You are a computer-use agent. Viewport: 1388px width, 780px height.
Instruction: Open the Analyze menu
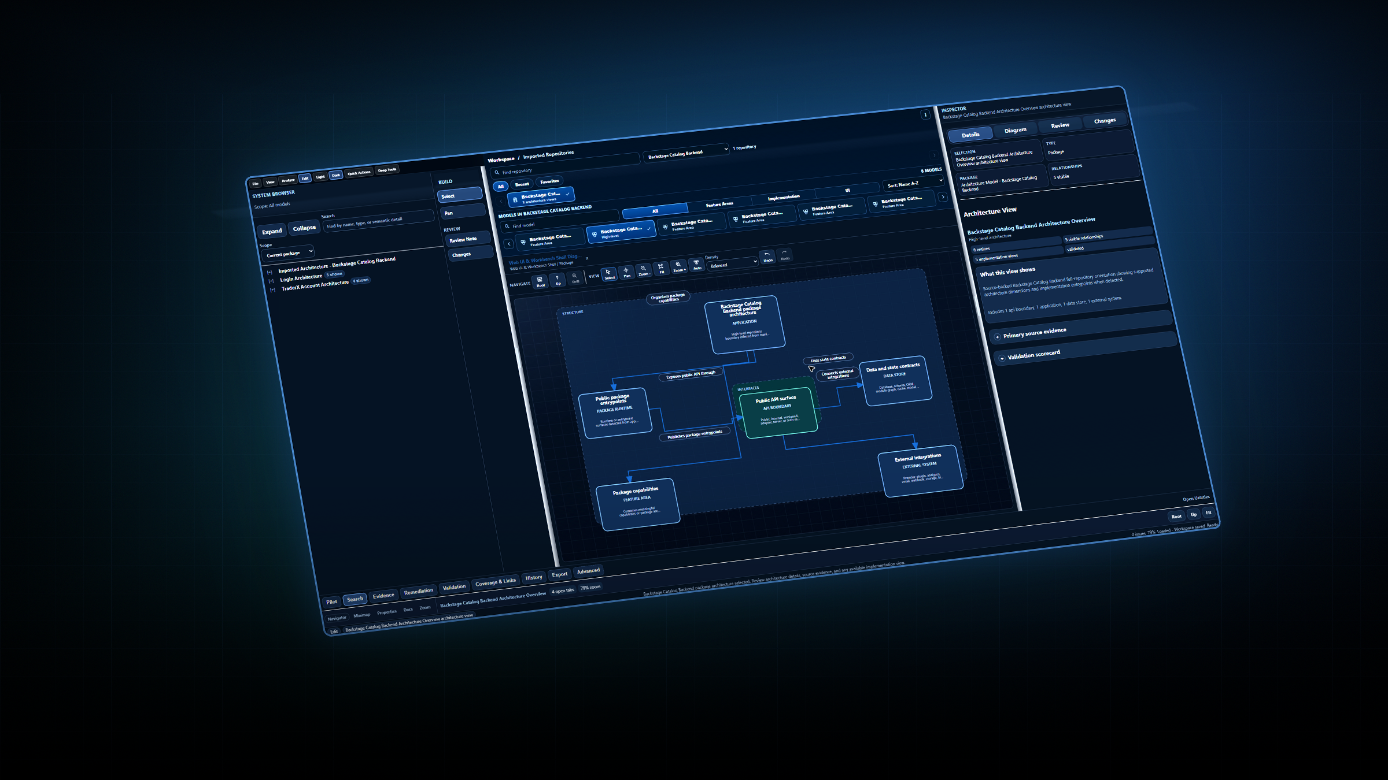[x=288, y=180]
